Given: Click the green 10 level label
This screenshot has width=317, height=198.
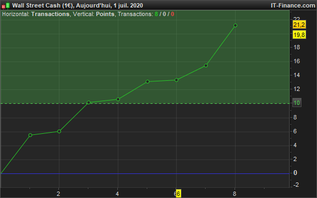Looking at the screenshot, I should coord(297,103).
